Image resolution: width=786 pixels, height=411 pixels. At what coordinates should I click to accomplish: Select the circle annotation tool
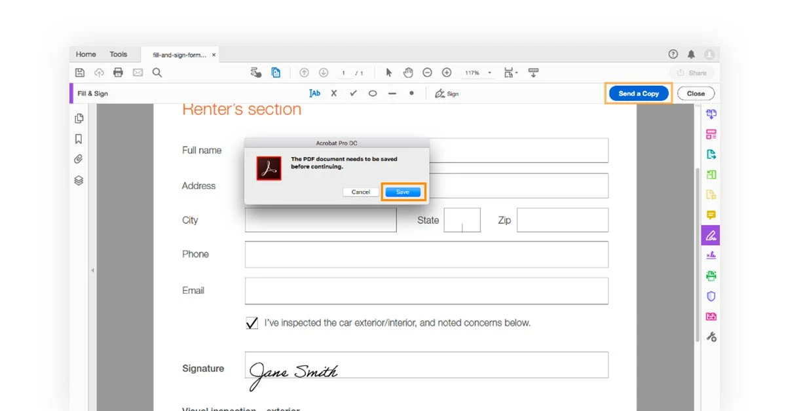click(x=372, y=93)
